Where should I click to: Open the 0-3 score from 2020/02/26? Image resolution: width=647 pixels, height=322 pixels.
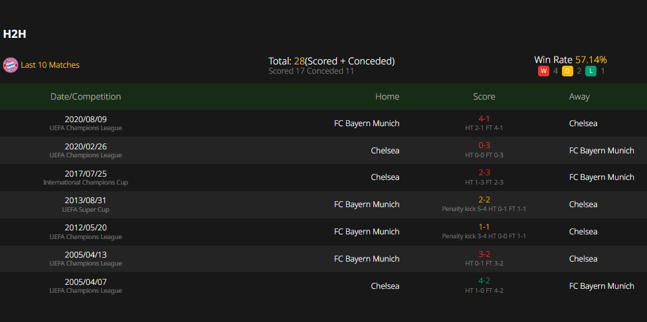[484, 145]
